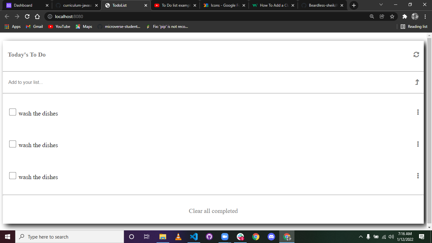Show hidden system tray icons
432x243 pixels.
click(x=361, y=237)
